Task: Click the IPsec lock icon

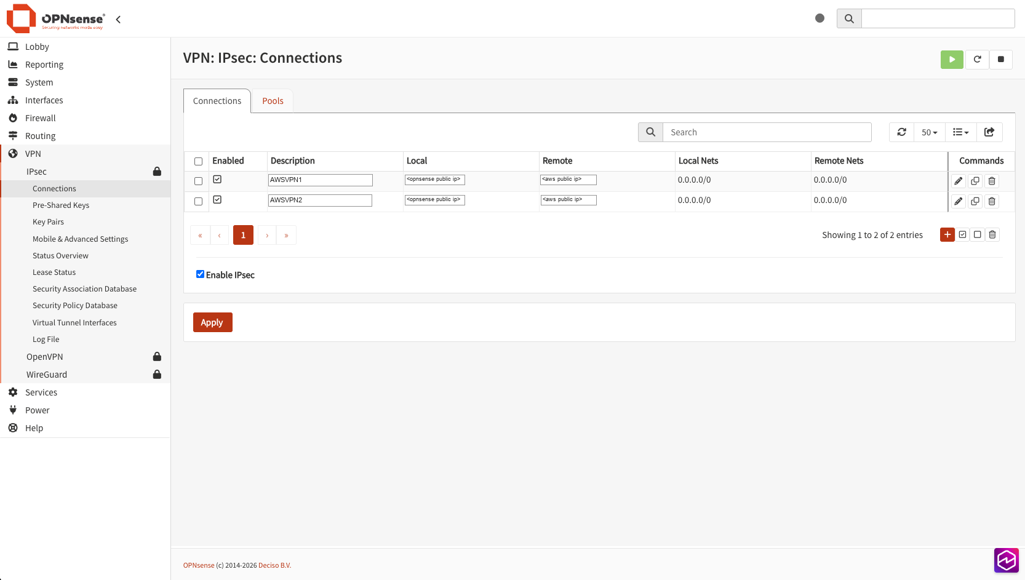Action: [x=157, y=172]
